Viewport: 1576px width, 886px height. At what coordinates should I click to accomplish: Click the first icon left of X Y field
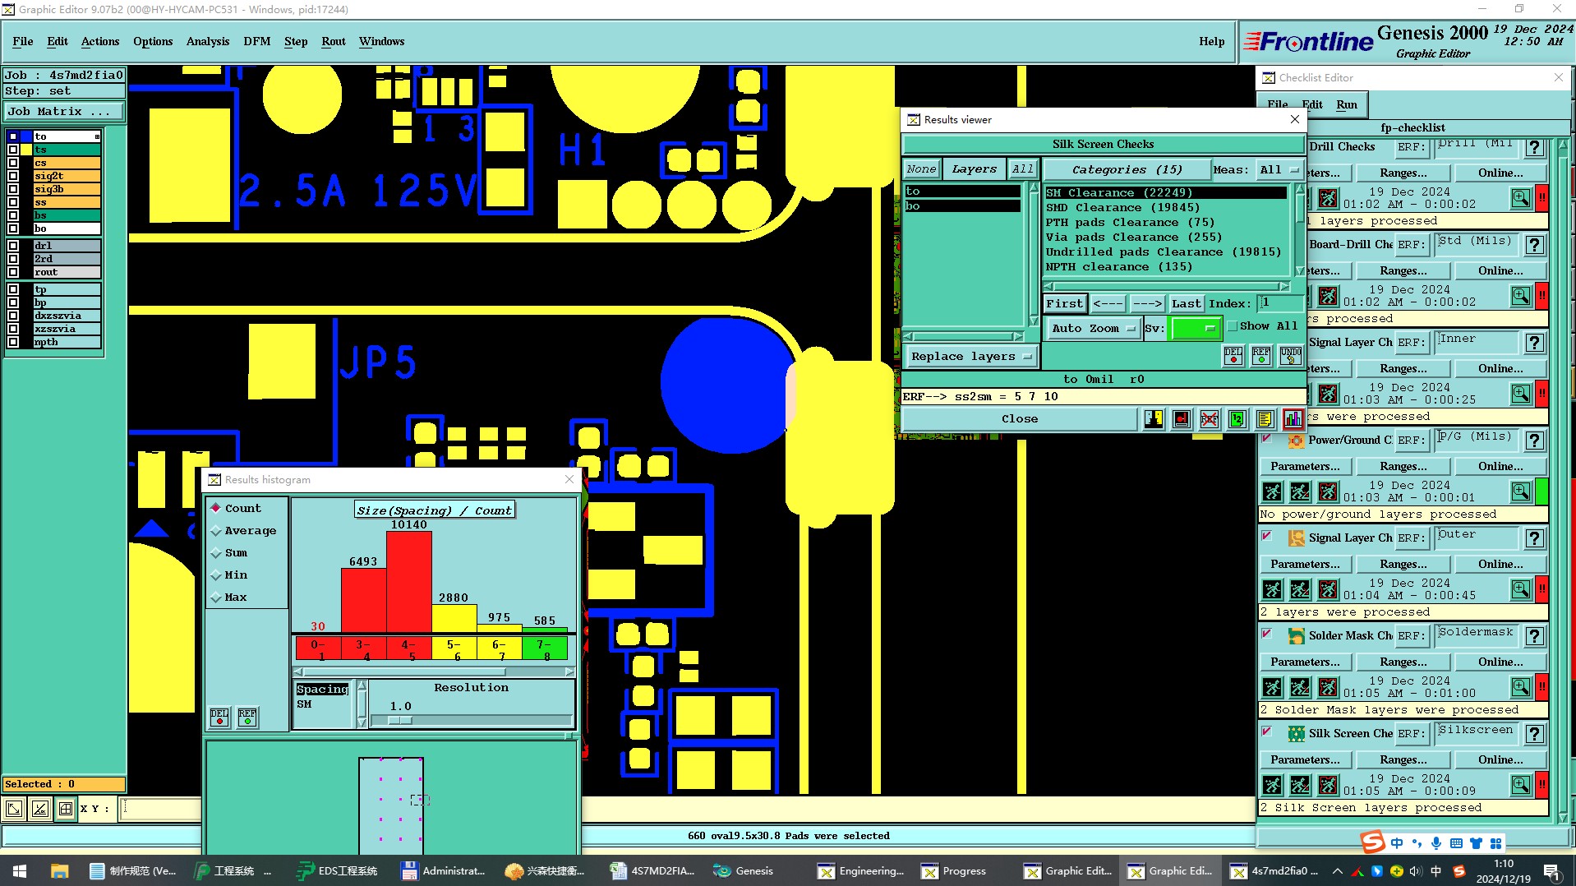tap(14, 809)
